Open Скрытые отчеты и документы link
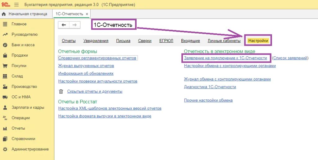Image resolution: width=318 pixels, height=160 pixels. coord(95,92)
